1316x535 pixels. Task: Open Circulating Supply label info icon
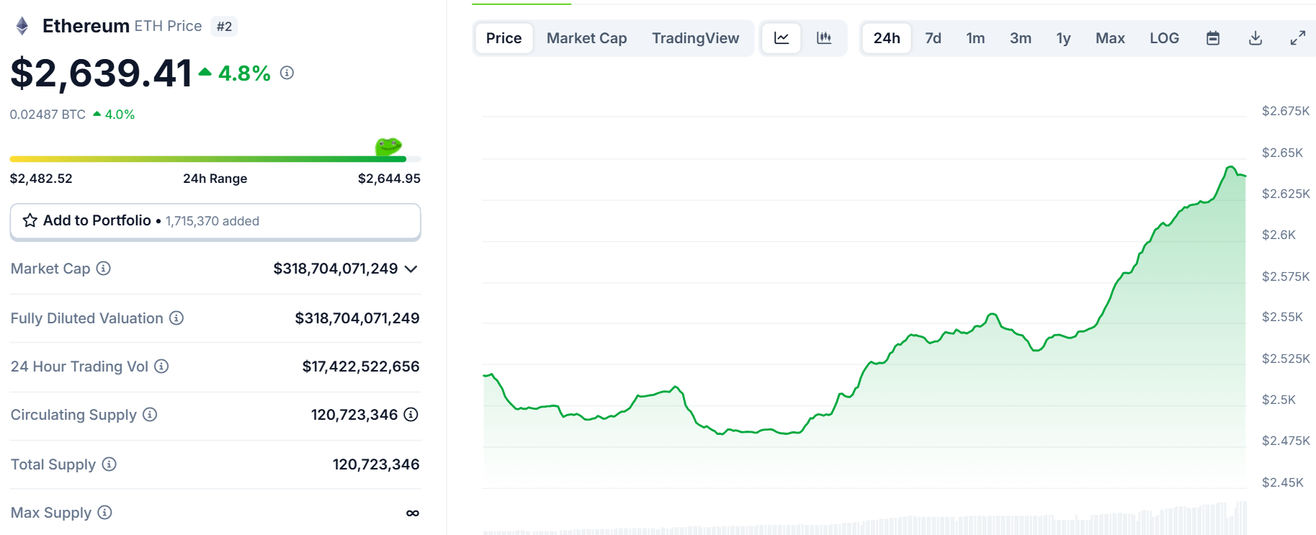[x=150, y=414]
